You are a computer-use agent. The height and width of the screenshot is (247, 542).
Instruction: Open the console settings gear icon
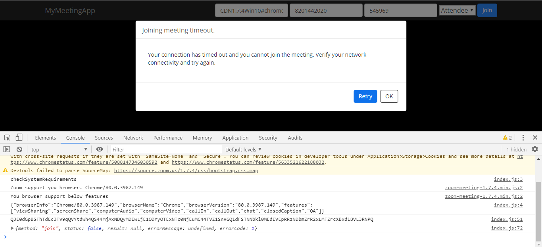(x=535, y=149)
